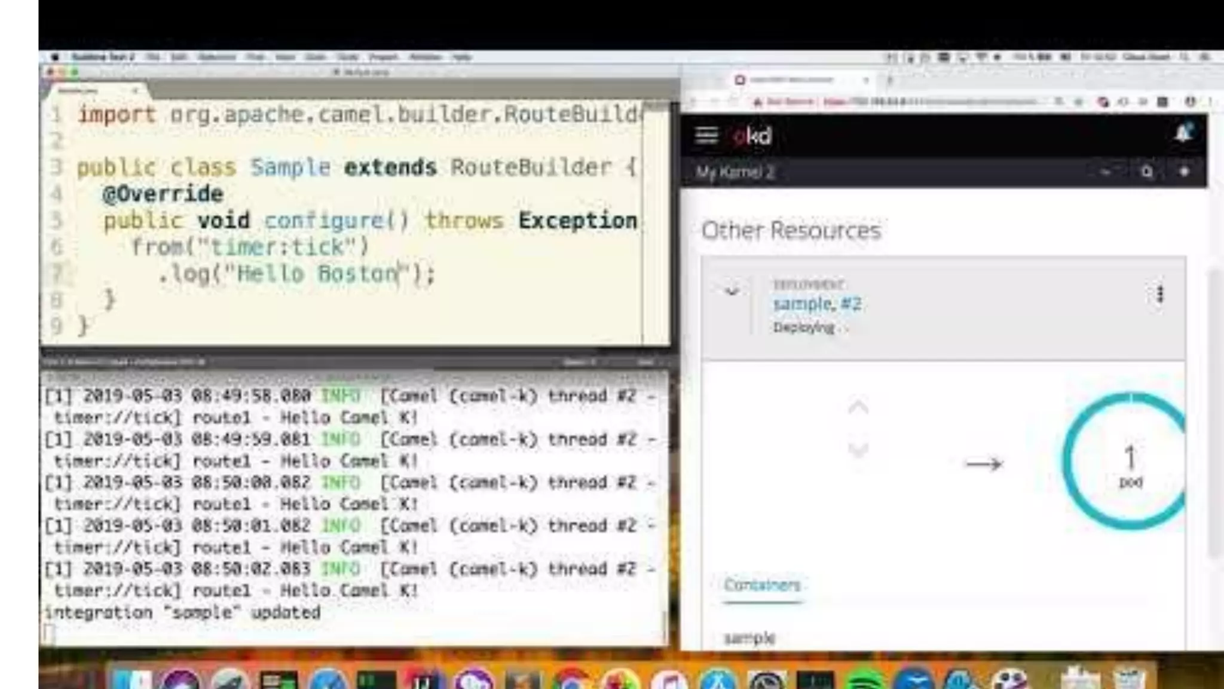Collapse the sample deployment row chevron
1224x689 pixels.
(732, 292)
